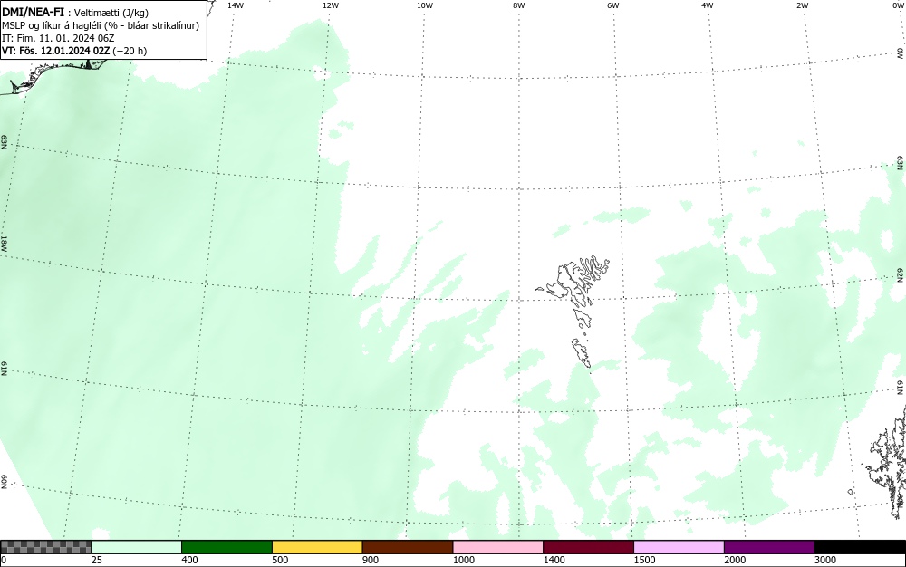Click the legend value 1500
Image resolution: width=906 pixels, height=567 pixels.
click(644, 560)
